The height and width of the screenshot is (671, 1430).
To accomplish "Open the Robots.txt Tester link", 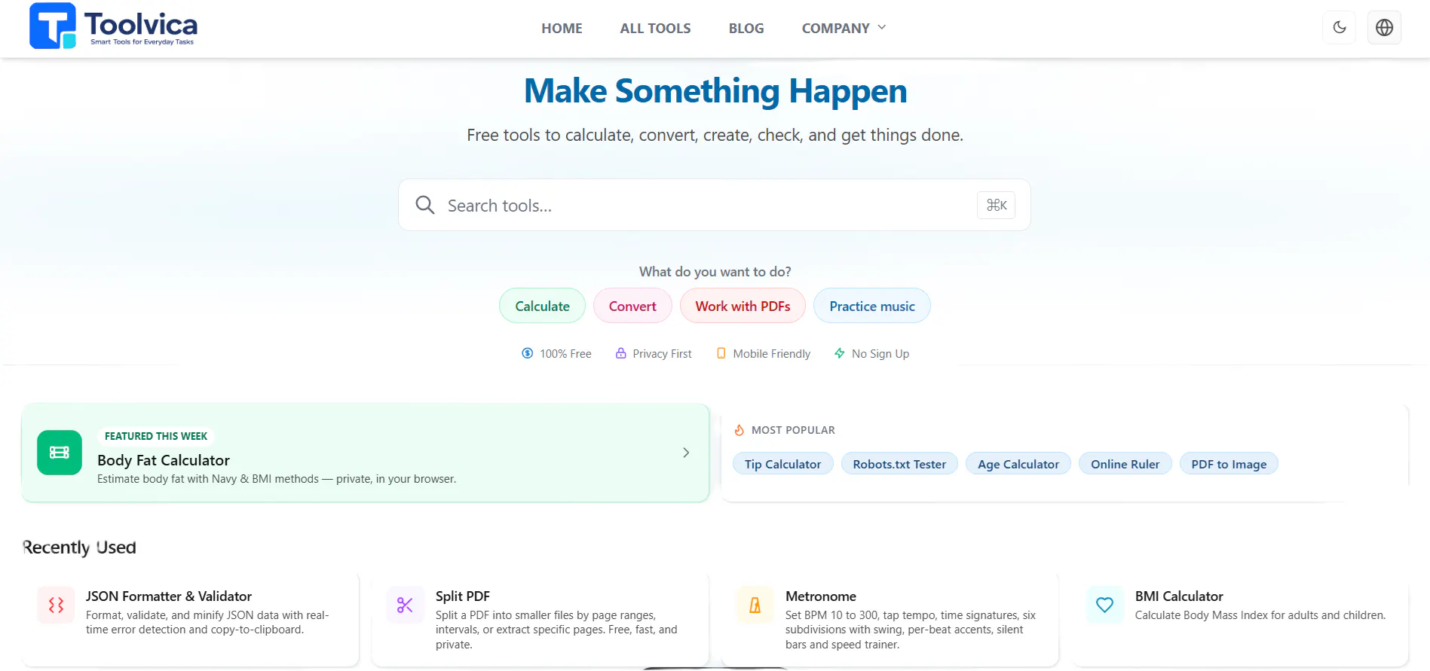I will click(x=899, y=464).
